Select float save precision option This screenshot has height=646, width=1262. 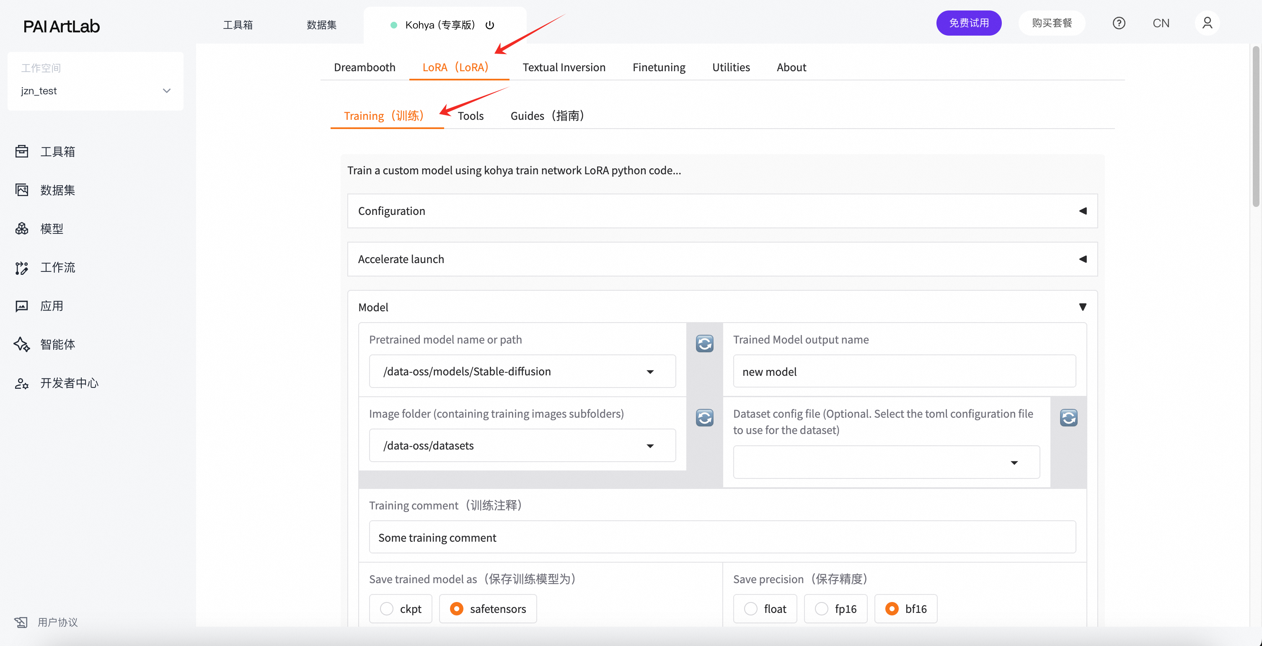coord(750,608)
